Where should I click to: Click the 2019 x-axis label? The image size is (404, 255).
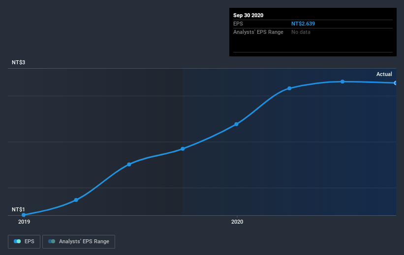24,222
